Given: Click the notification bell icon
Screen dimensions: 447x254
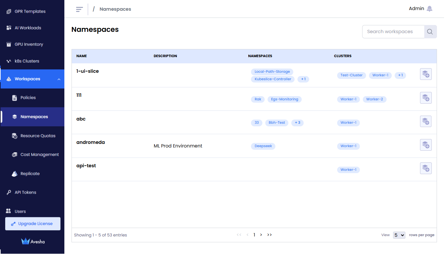Looking at the screenshot, I should pyautogui.click(x=429, y=9).
